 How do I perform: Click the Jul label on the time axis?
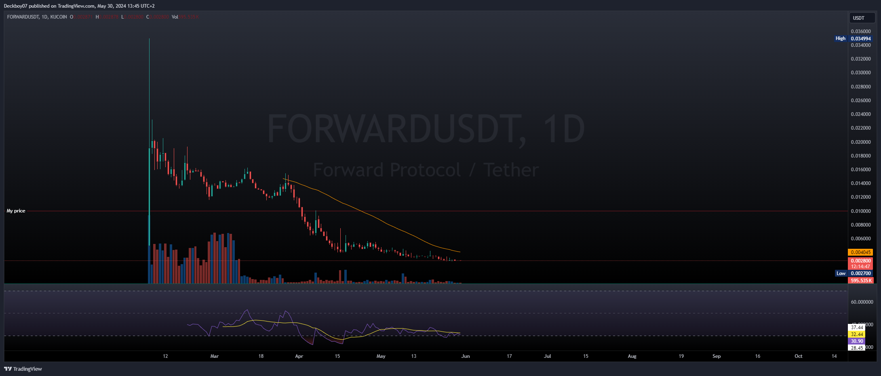pos(548,356)
